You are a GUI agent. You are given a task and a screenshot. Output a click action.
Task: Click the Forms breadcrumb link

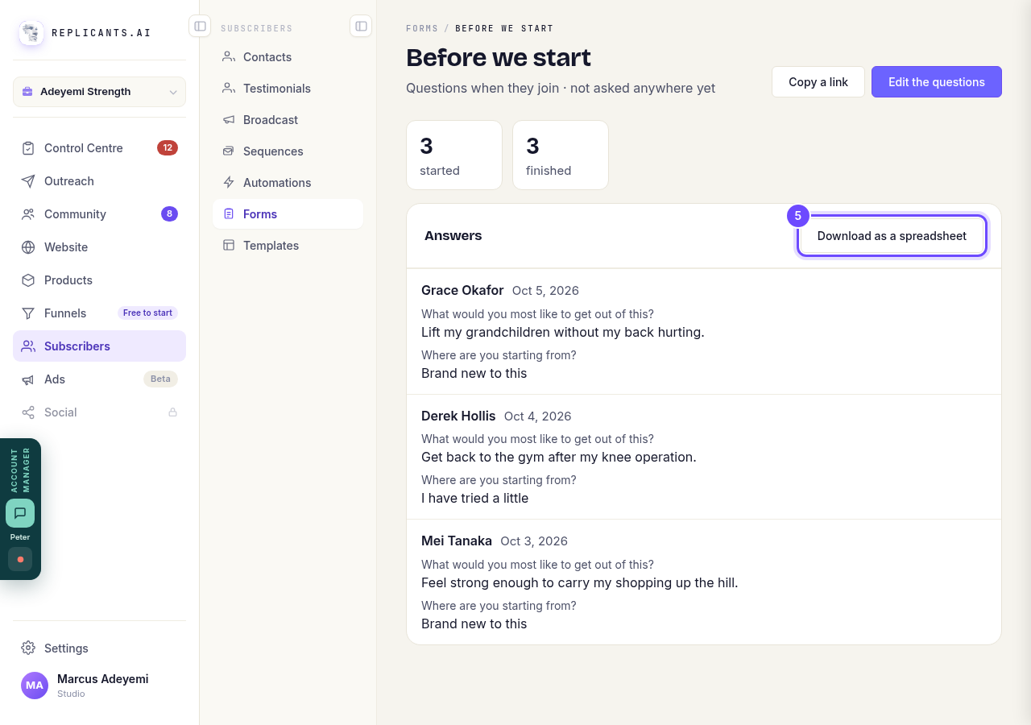pos(422,28)
